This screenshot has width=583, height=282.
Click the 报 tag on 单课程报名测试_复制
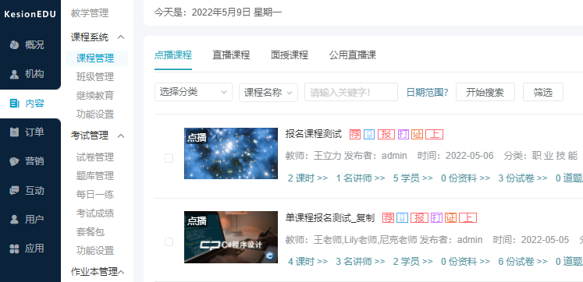[x=419, y=218]
